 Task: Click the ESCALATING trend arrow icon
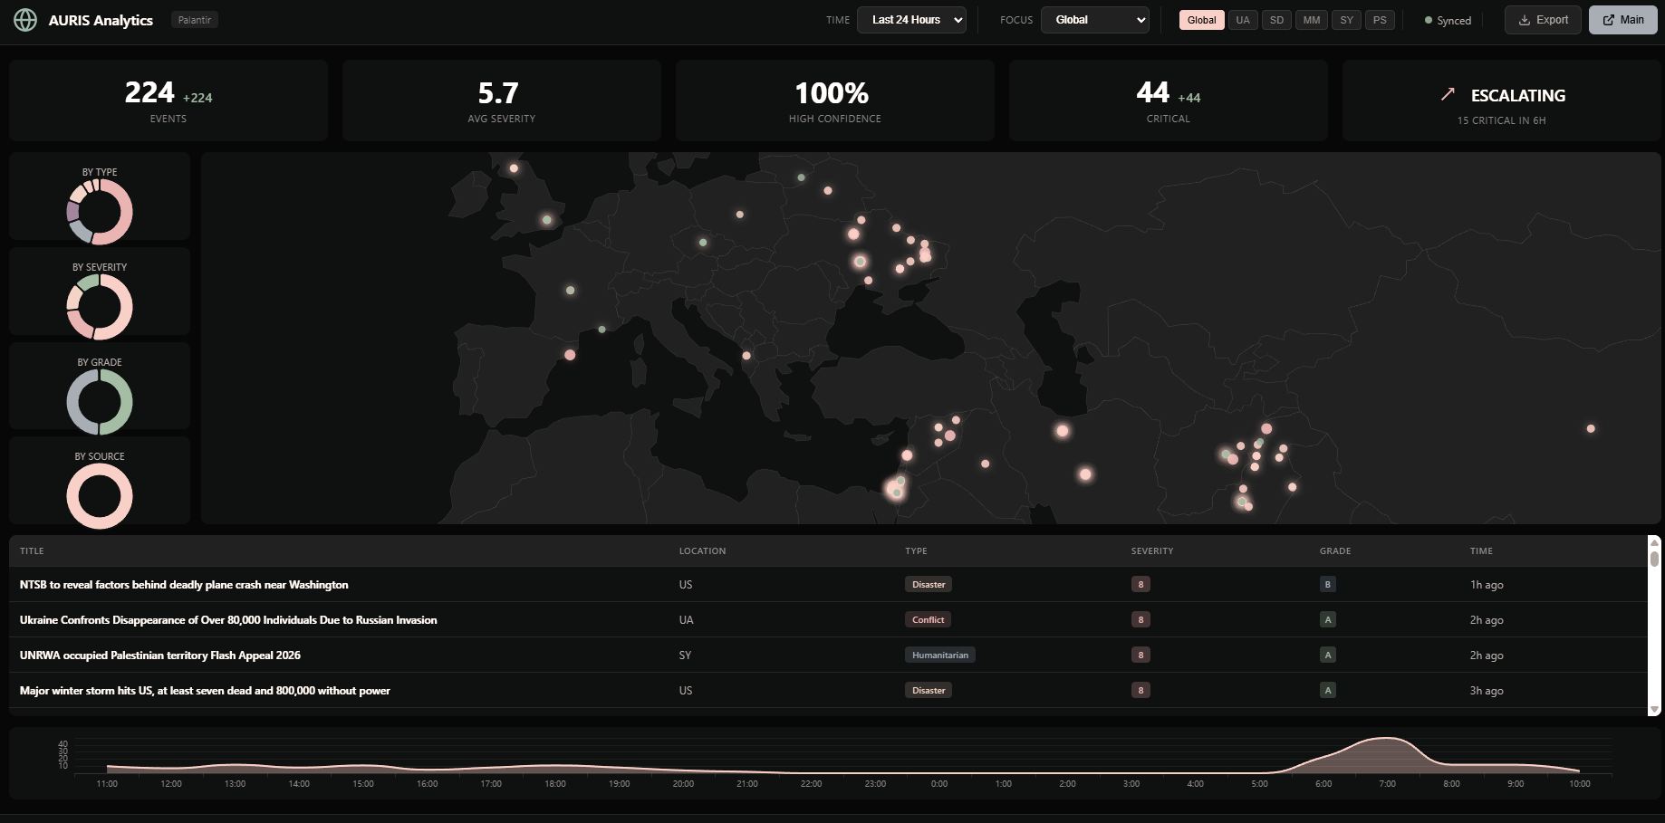(x=1447, y=93)
